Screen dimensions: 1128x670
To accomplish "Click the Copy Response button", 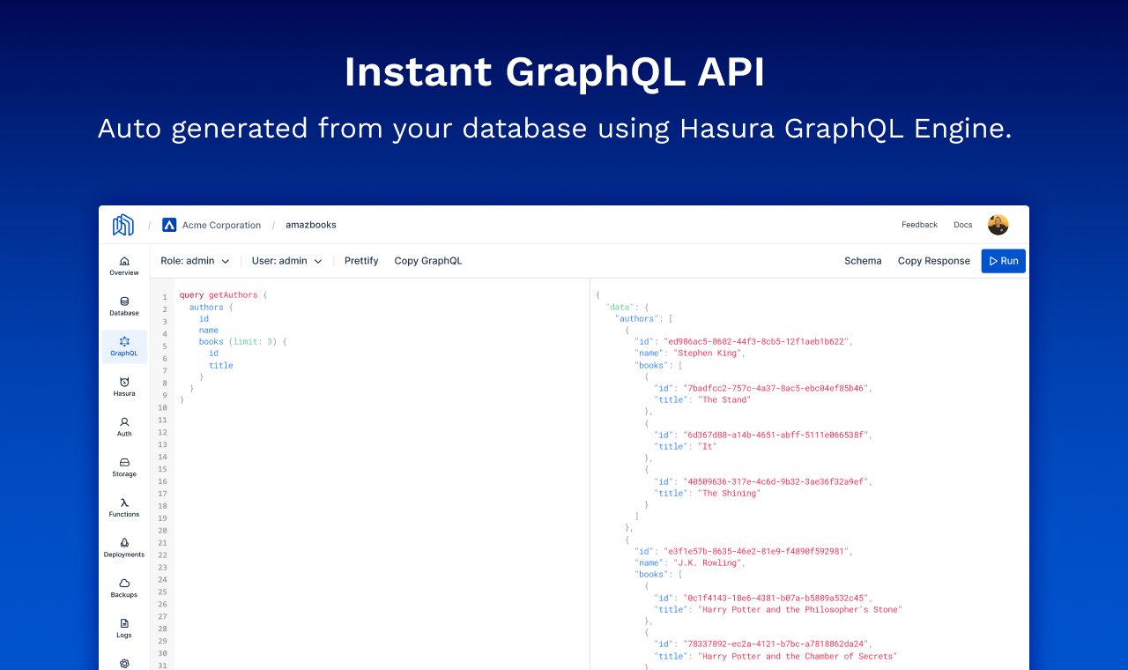I will click(x=934, y=261).
